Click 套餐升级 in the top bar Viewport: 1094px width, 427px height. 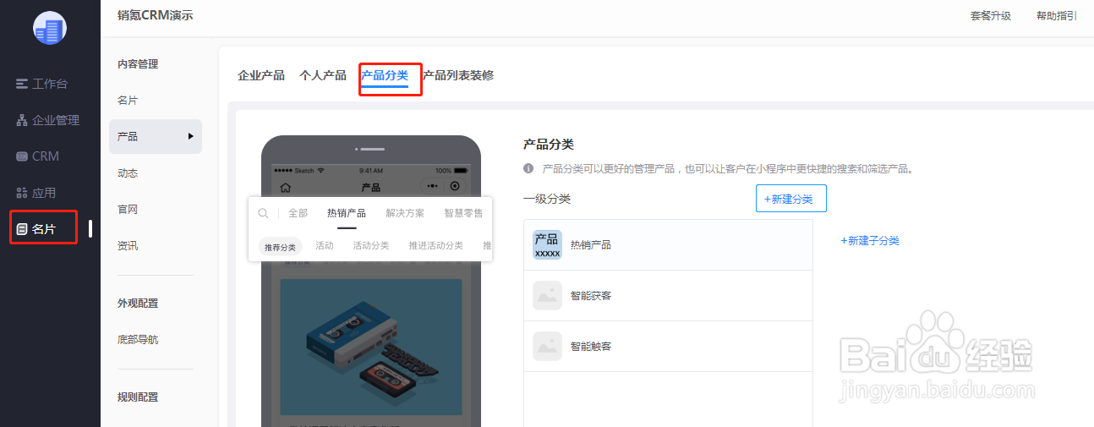point(991,15)
